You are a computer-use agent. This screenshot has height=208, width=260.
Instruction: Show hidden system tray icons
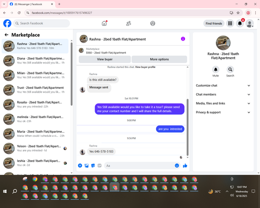tap(227, 191)
